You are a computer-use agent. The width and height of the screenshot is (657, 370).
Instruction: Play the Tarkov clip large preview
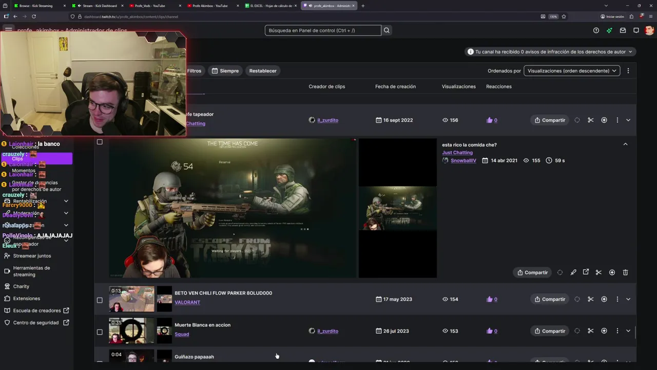pos(233,208)
